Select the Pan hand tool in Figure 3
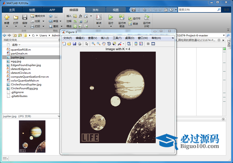Viewport: 233px width, 163px height. pyautogui.click(x=104, y=44)
